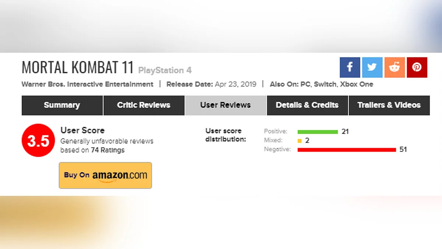Click the red 3.5 user score badge
442x249 pixels.
[38, 140]
